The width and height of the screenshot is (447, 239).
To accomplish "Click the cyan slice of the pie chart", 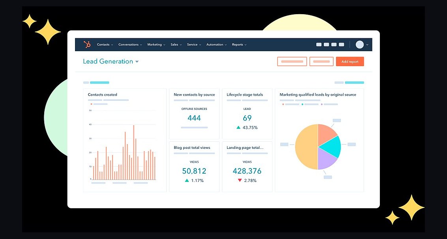I will coord(332,146).
